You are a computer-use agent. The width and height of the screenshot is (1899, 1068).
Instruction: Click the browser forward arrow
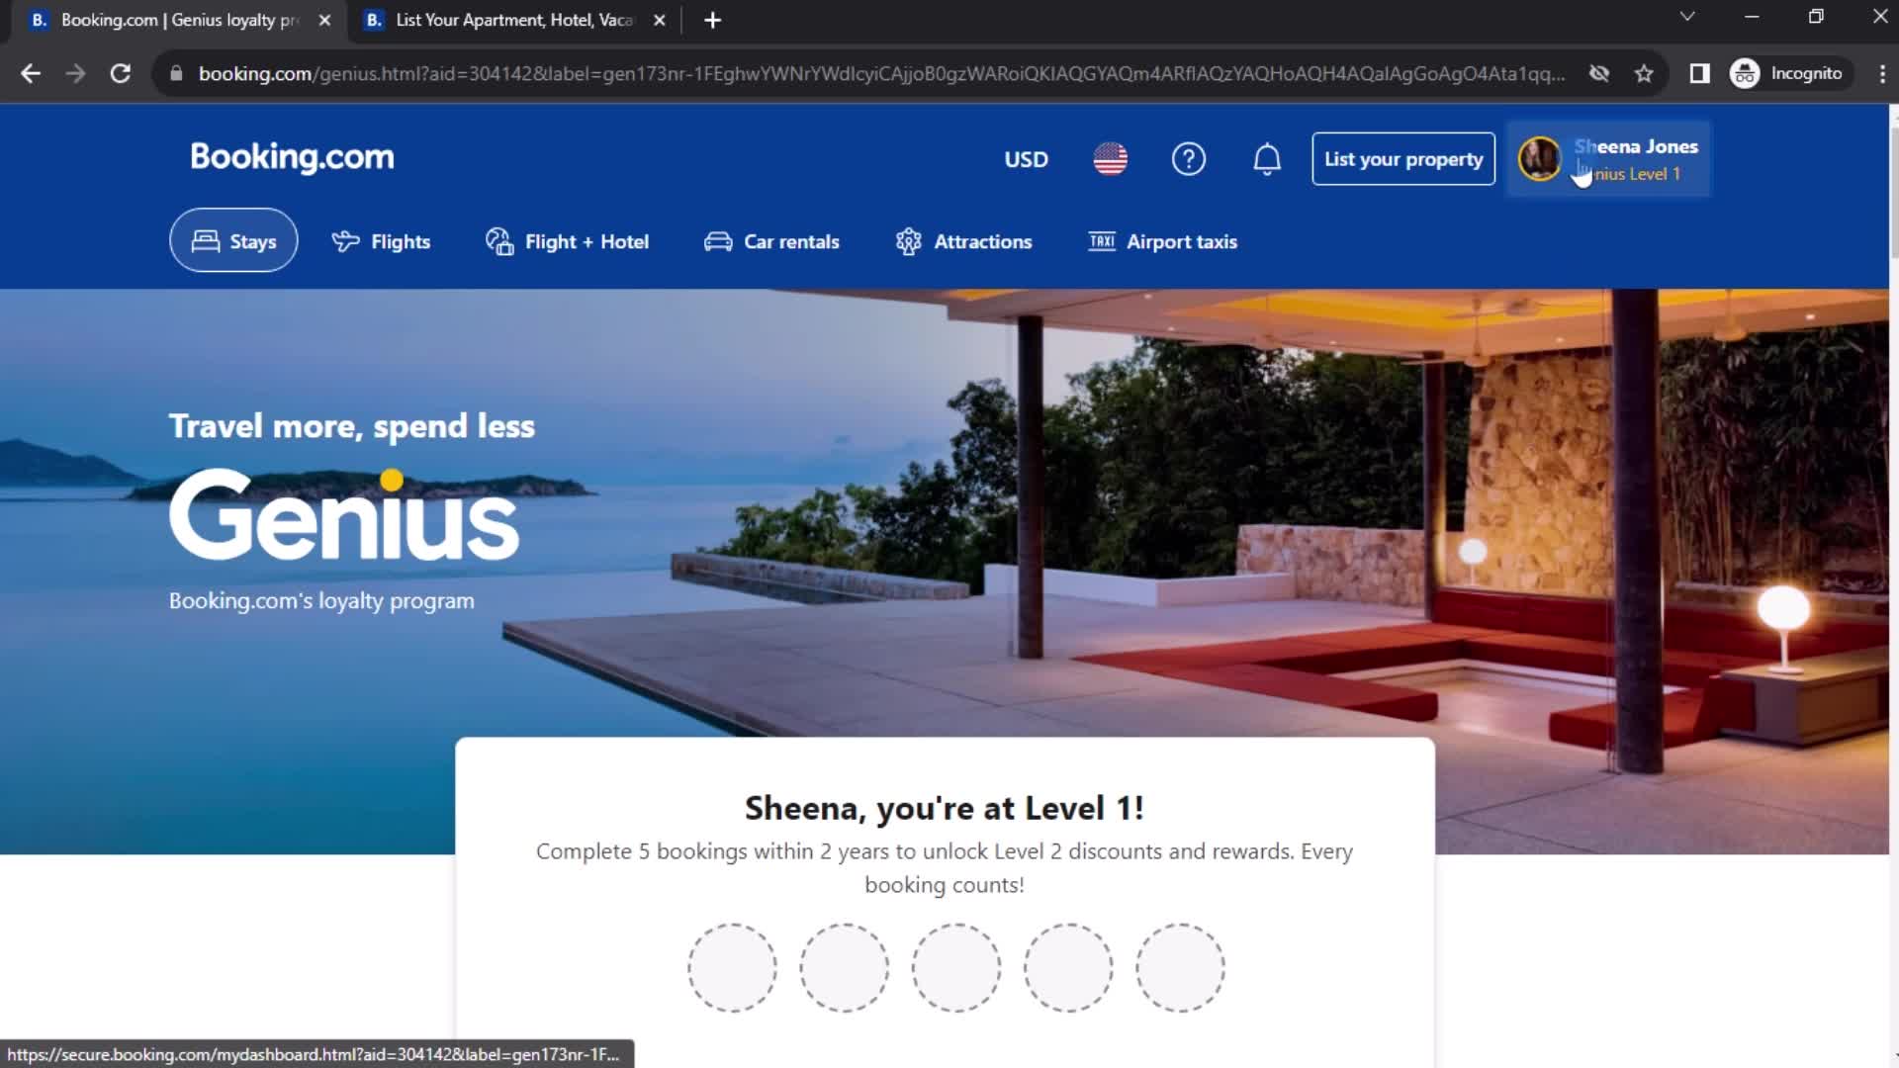click(75, 73)
